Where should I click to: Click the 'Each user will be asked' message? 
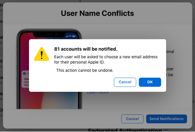106,57
